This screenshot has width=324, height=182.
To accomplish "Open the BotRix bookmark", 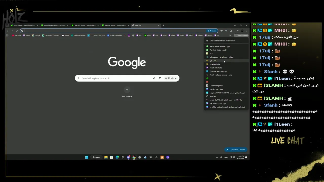I will 66,35.
